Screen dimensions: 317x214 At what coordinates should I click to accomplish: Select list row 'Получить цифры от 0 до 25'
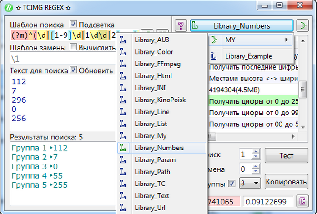coord(253,101)
